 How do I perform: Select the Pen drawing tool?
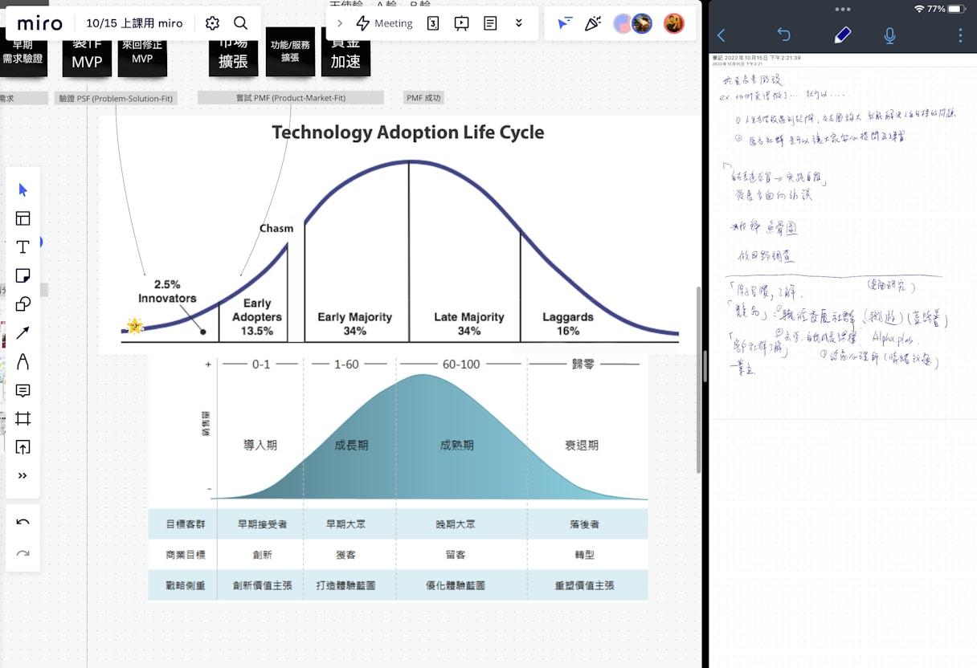coord(22,361)
